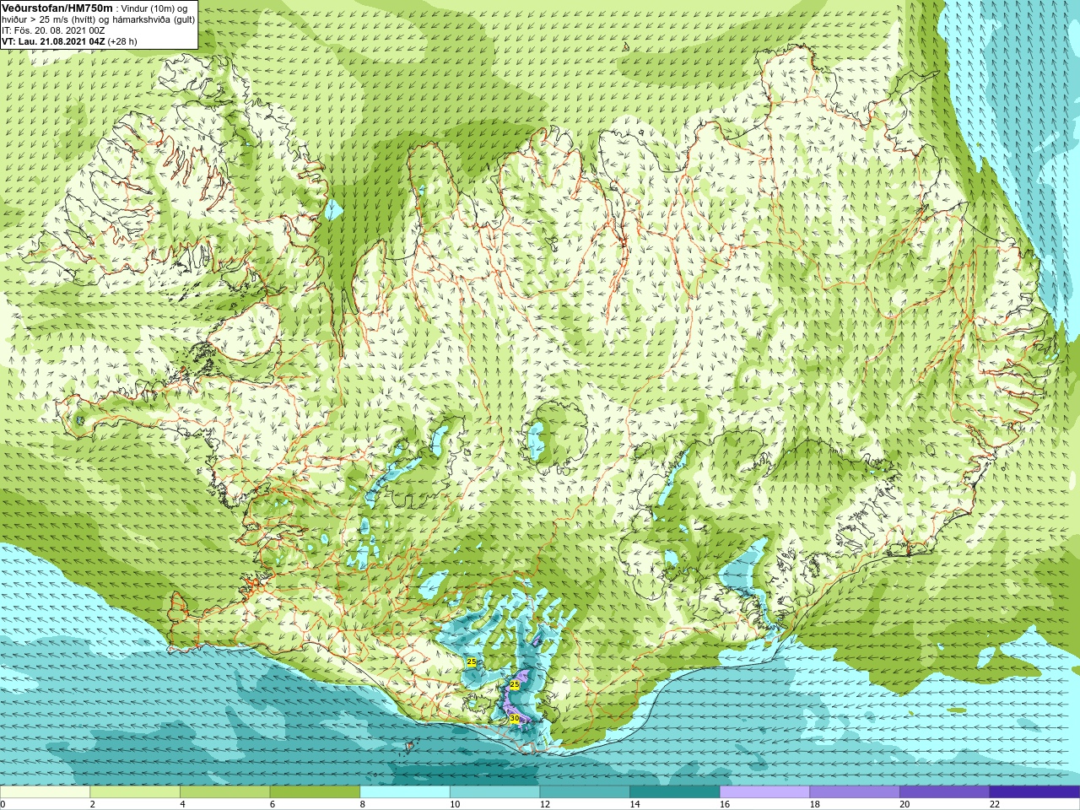Click the legend scale number 2
This screenshot has height=810, width=1080.
pos(93,804)
